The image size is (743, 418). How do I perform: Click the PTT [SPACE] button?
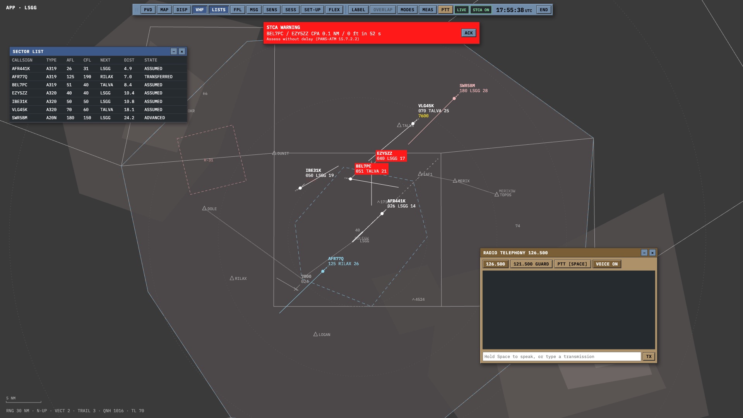point(572,264)
